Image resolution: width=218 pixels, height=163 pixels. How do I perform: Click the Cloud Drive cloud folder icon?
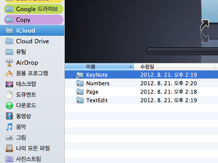[x=9, y=41]
